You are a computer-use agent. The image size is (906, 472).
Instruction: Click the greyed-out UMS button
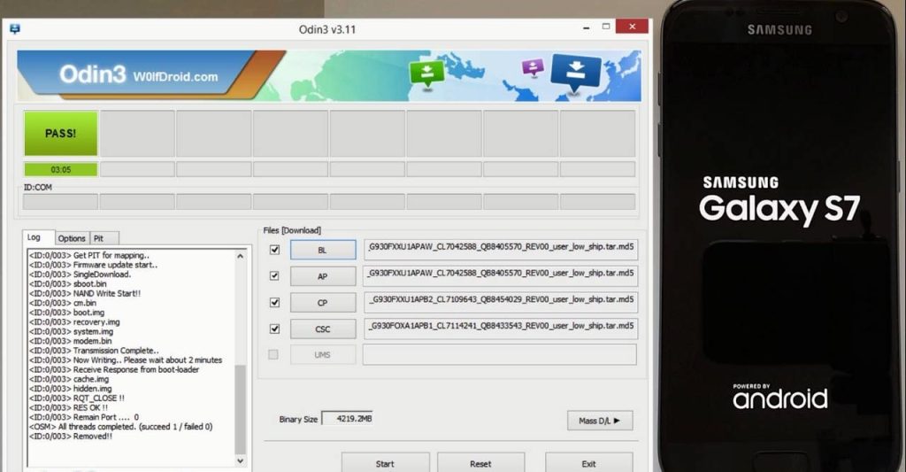[x=323, y=354]
